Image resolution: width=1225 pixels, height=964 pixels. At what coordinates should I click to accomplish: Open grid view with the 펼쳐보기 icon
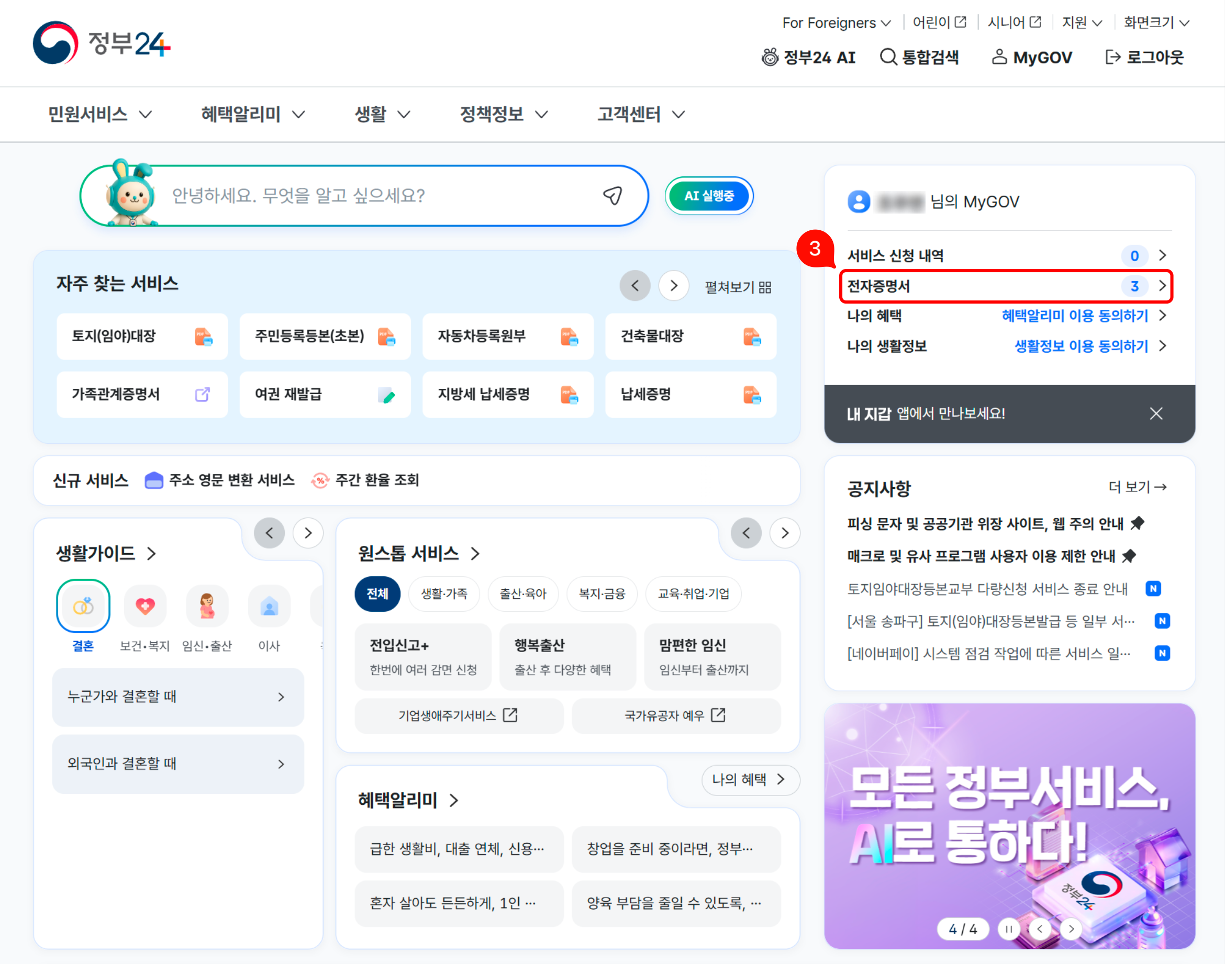[x=769, y=286]
